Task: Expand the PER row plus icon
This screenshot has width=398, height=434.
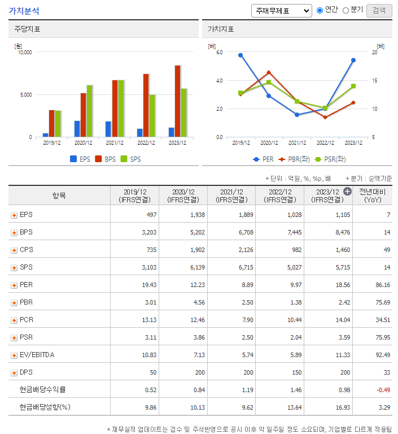Action: pos(14,285)
